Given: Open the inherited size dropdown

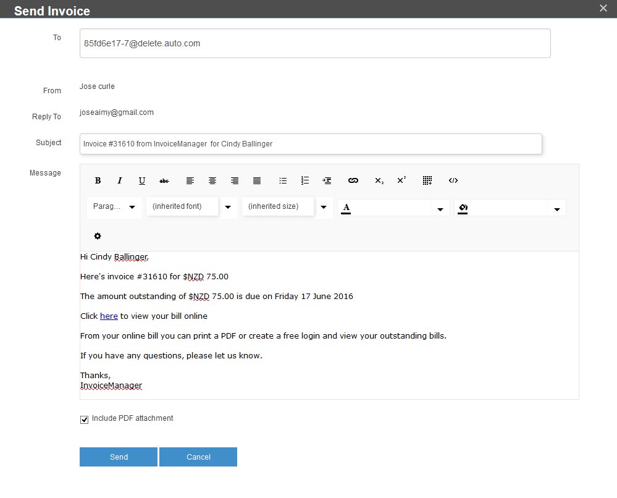Looking at the screenshot, I should [324, 207].
